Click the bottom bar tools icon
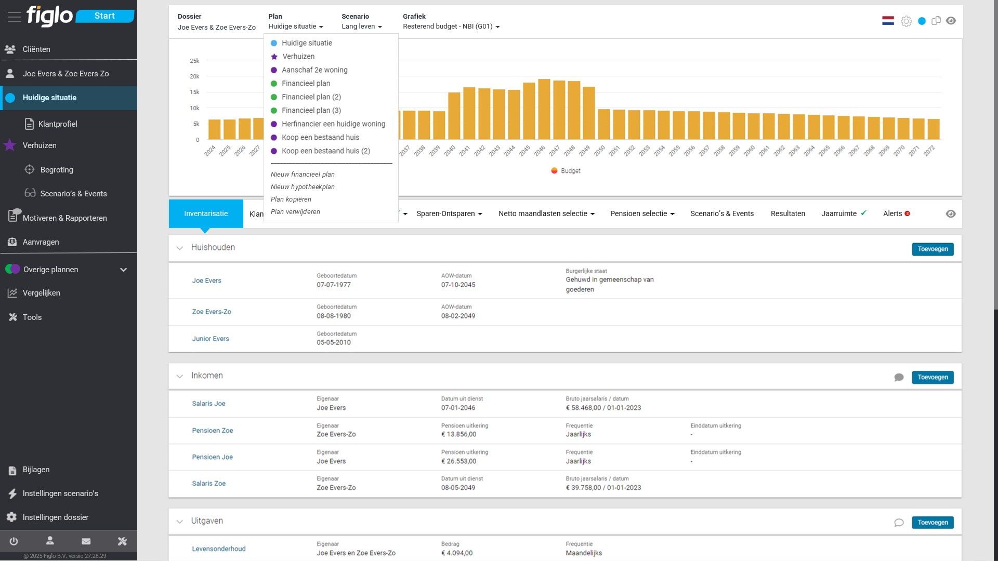The width and height of the screenshot is (998, 561). (x=122, y=541)
